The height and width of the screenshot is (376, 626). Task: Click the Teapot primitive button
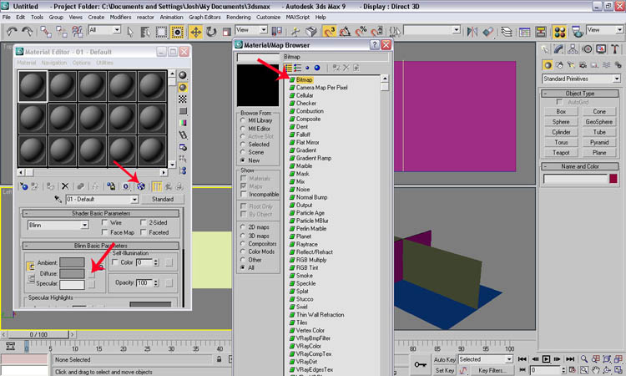[562, 153]
